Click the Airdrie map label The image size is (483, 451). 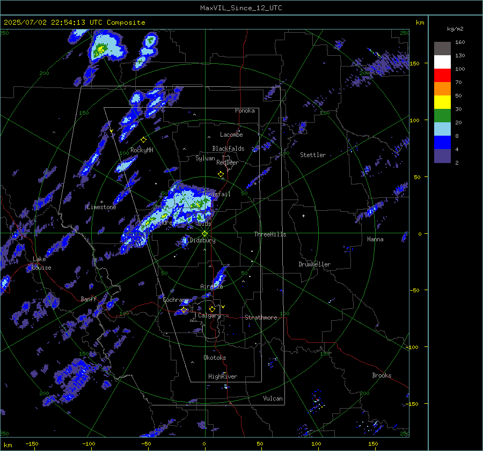tap(211, 286)
